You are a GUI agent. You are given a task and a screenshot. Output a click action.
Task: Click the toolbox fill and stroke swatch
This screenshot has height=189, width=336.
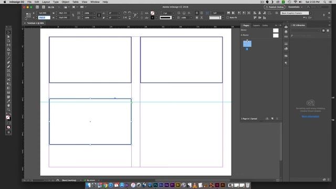[8, 118]
